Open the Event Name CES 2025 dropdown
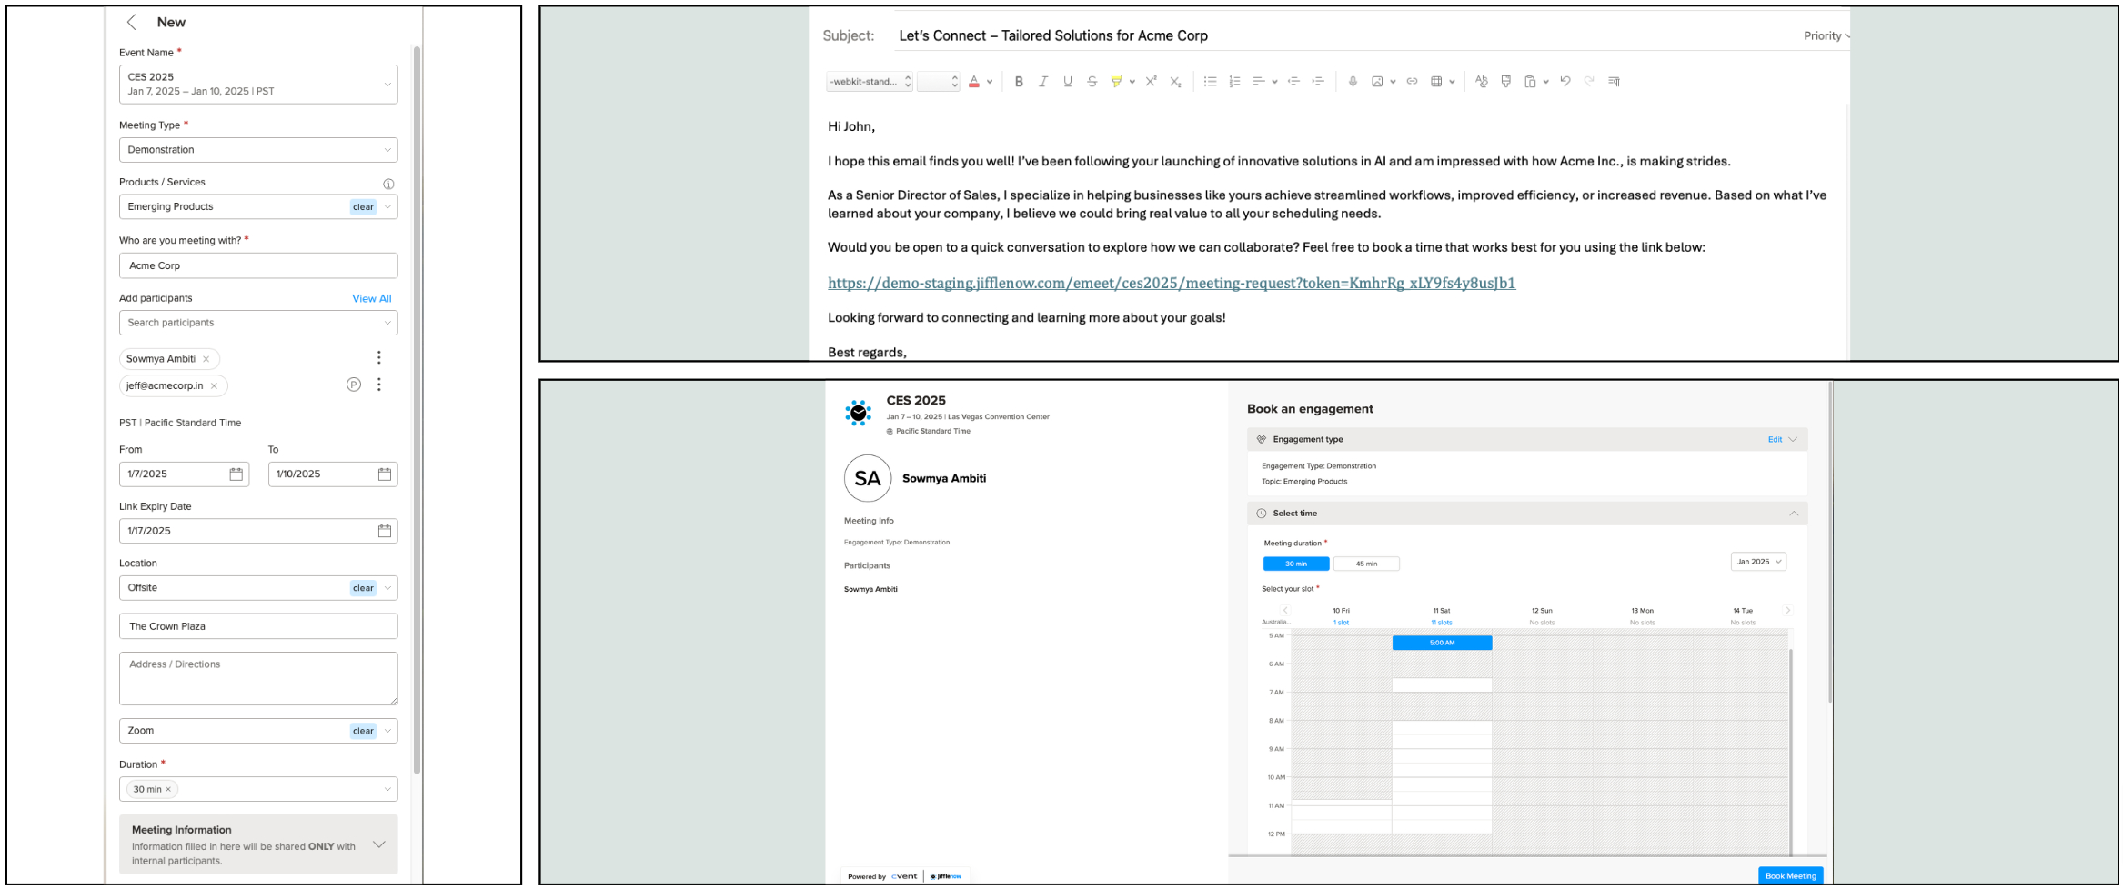2123x889 pixels. [258, 84]
